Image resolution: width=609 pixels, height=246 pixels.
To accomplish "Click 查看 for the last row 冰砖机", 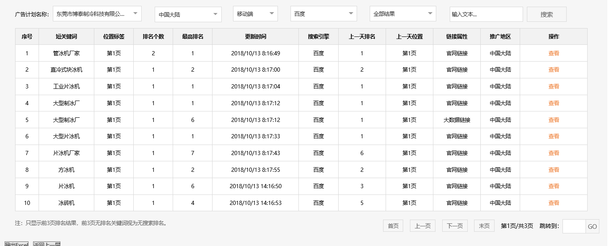I will coord(553,202).
